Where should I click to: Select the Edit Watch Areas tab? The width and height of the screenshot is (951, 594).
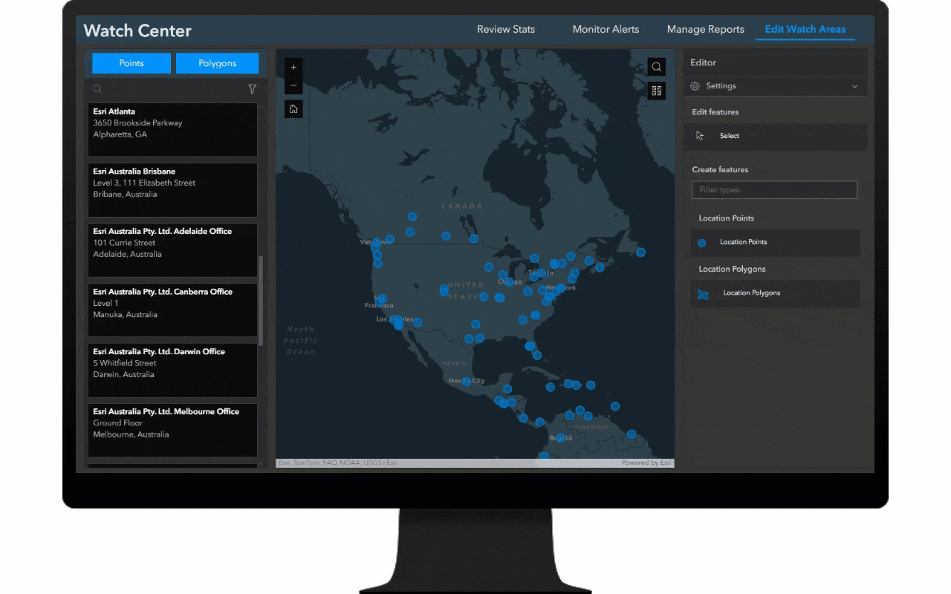click(x=805, y=29)
